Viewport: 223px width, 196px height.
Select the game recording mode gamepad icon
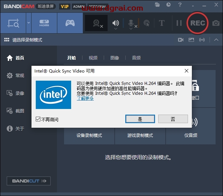pos(70,23)
